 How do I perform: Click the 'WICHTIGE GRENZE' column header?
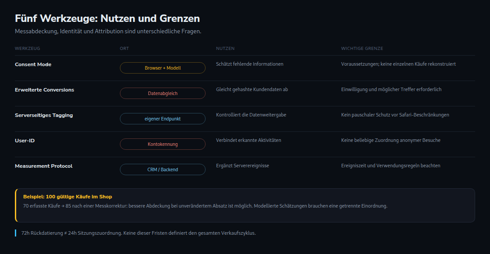pos(362,49)
